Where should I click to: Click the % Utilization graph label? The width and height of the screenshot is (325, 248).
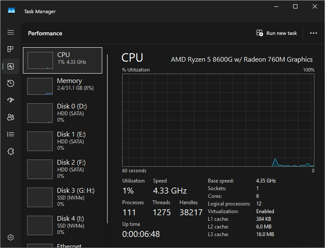tap(136, 70)
